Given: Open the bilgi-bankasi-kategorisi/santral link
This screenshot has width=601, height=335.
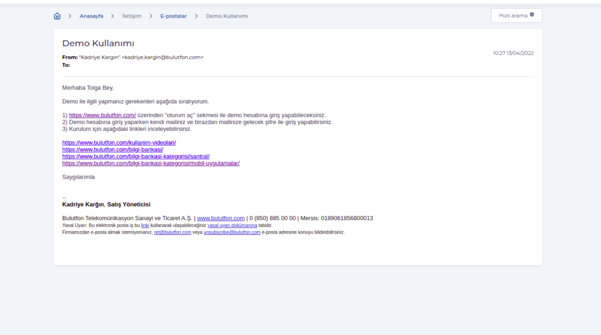Looking at the screenshot, I should click(x=136, y=157).
